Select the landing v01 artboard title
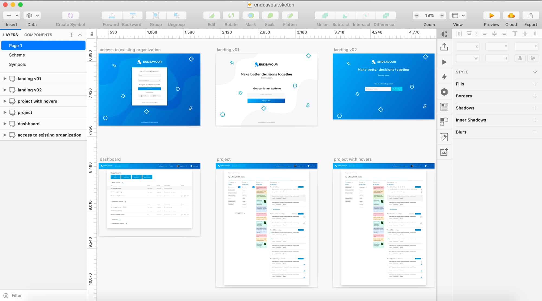542x301 pixels. (x=228, y=50)
